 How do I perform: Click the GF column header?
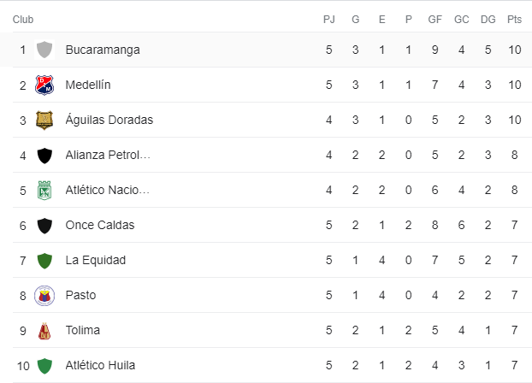pyautogui.click(x=434, y=19)
